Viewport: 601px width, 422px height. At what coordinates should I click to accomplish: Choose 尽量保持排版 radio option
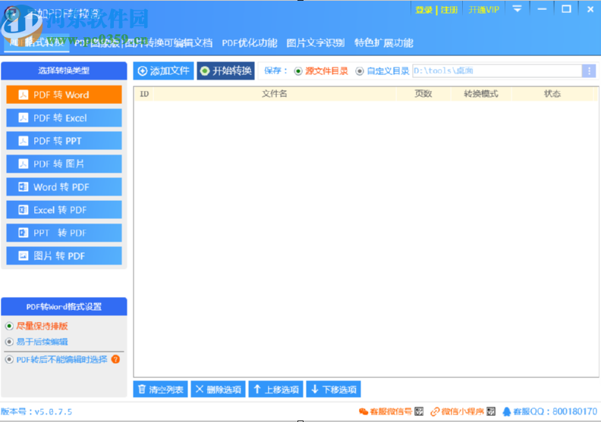click(9, 326)
